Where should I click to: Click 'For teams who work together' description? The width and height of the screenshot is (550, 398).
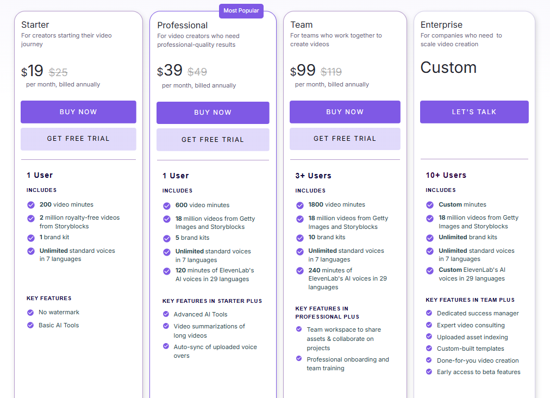[x=336, y=40]
